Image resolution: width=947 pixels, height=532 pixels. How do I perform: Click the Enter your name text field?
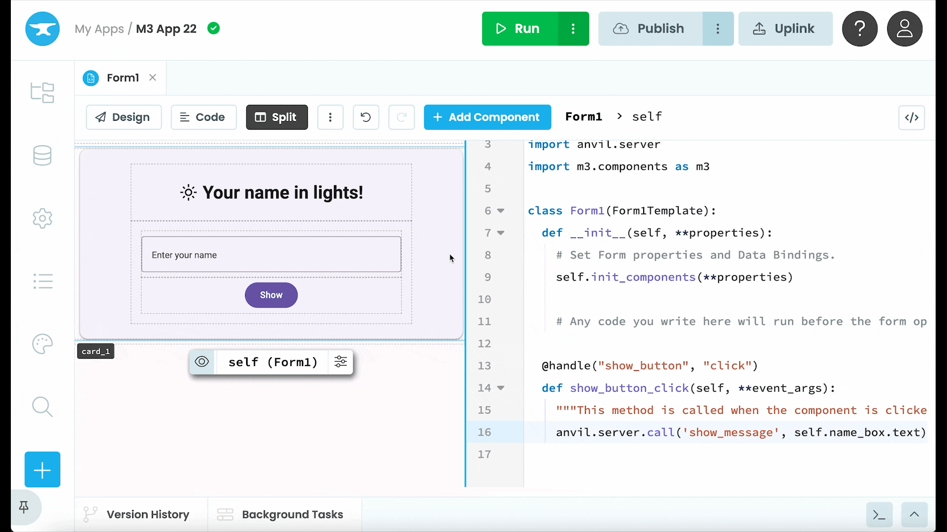click(x=271, y=255)
